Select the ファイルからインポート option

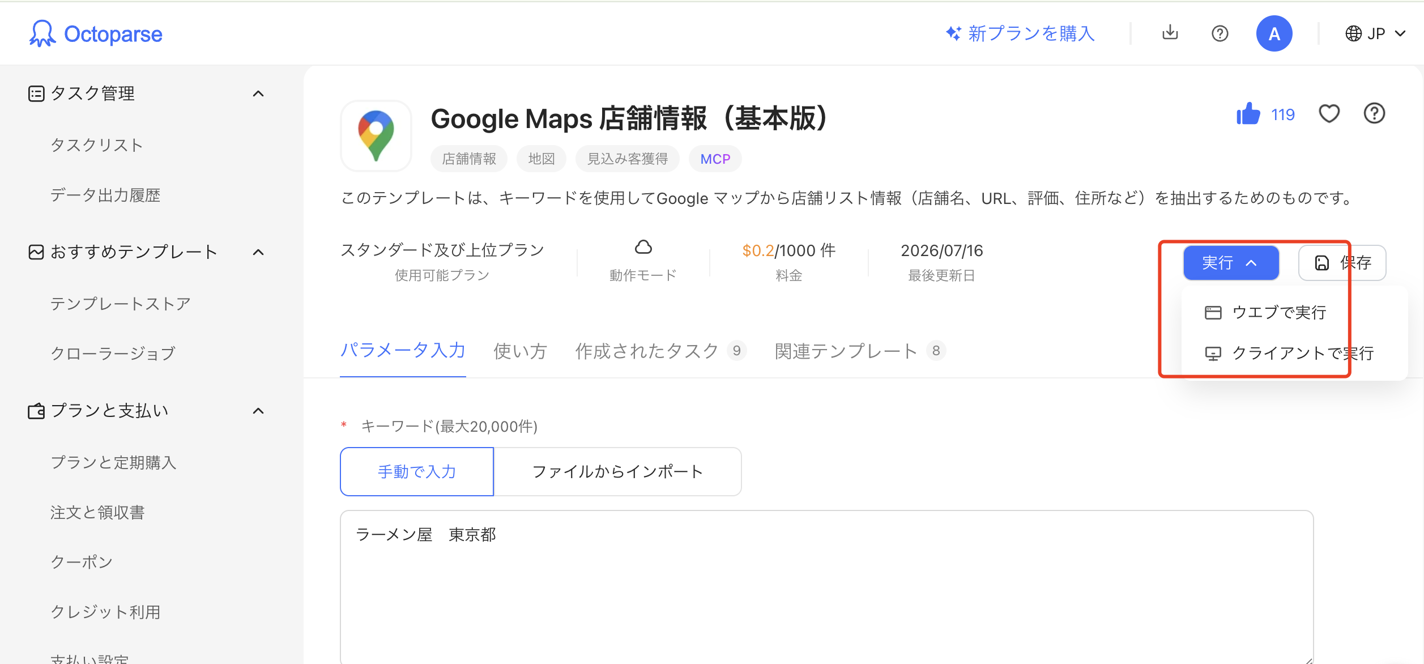click(x=617, y=471)
